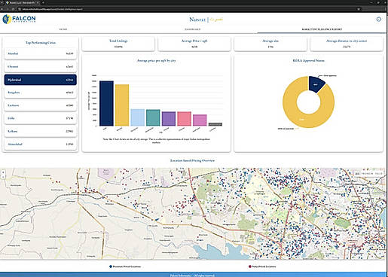The image size is (388, 277).
Task: Click the purple bar in price chart
Action: pos(169,119)
